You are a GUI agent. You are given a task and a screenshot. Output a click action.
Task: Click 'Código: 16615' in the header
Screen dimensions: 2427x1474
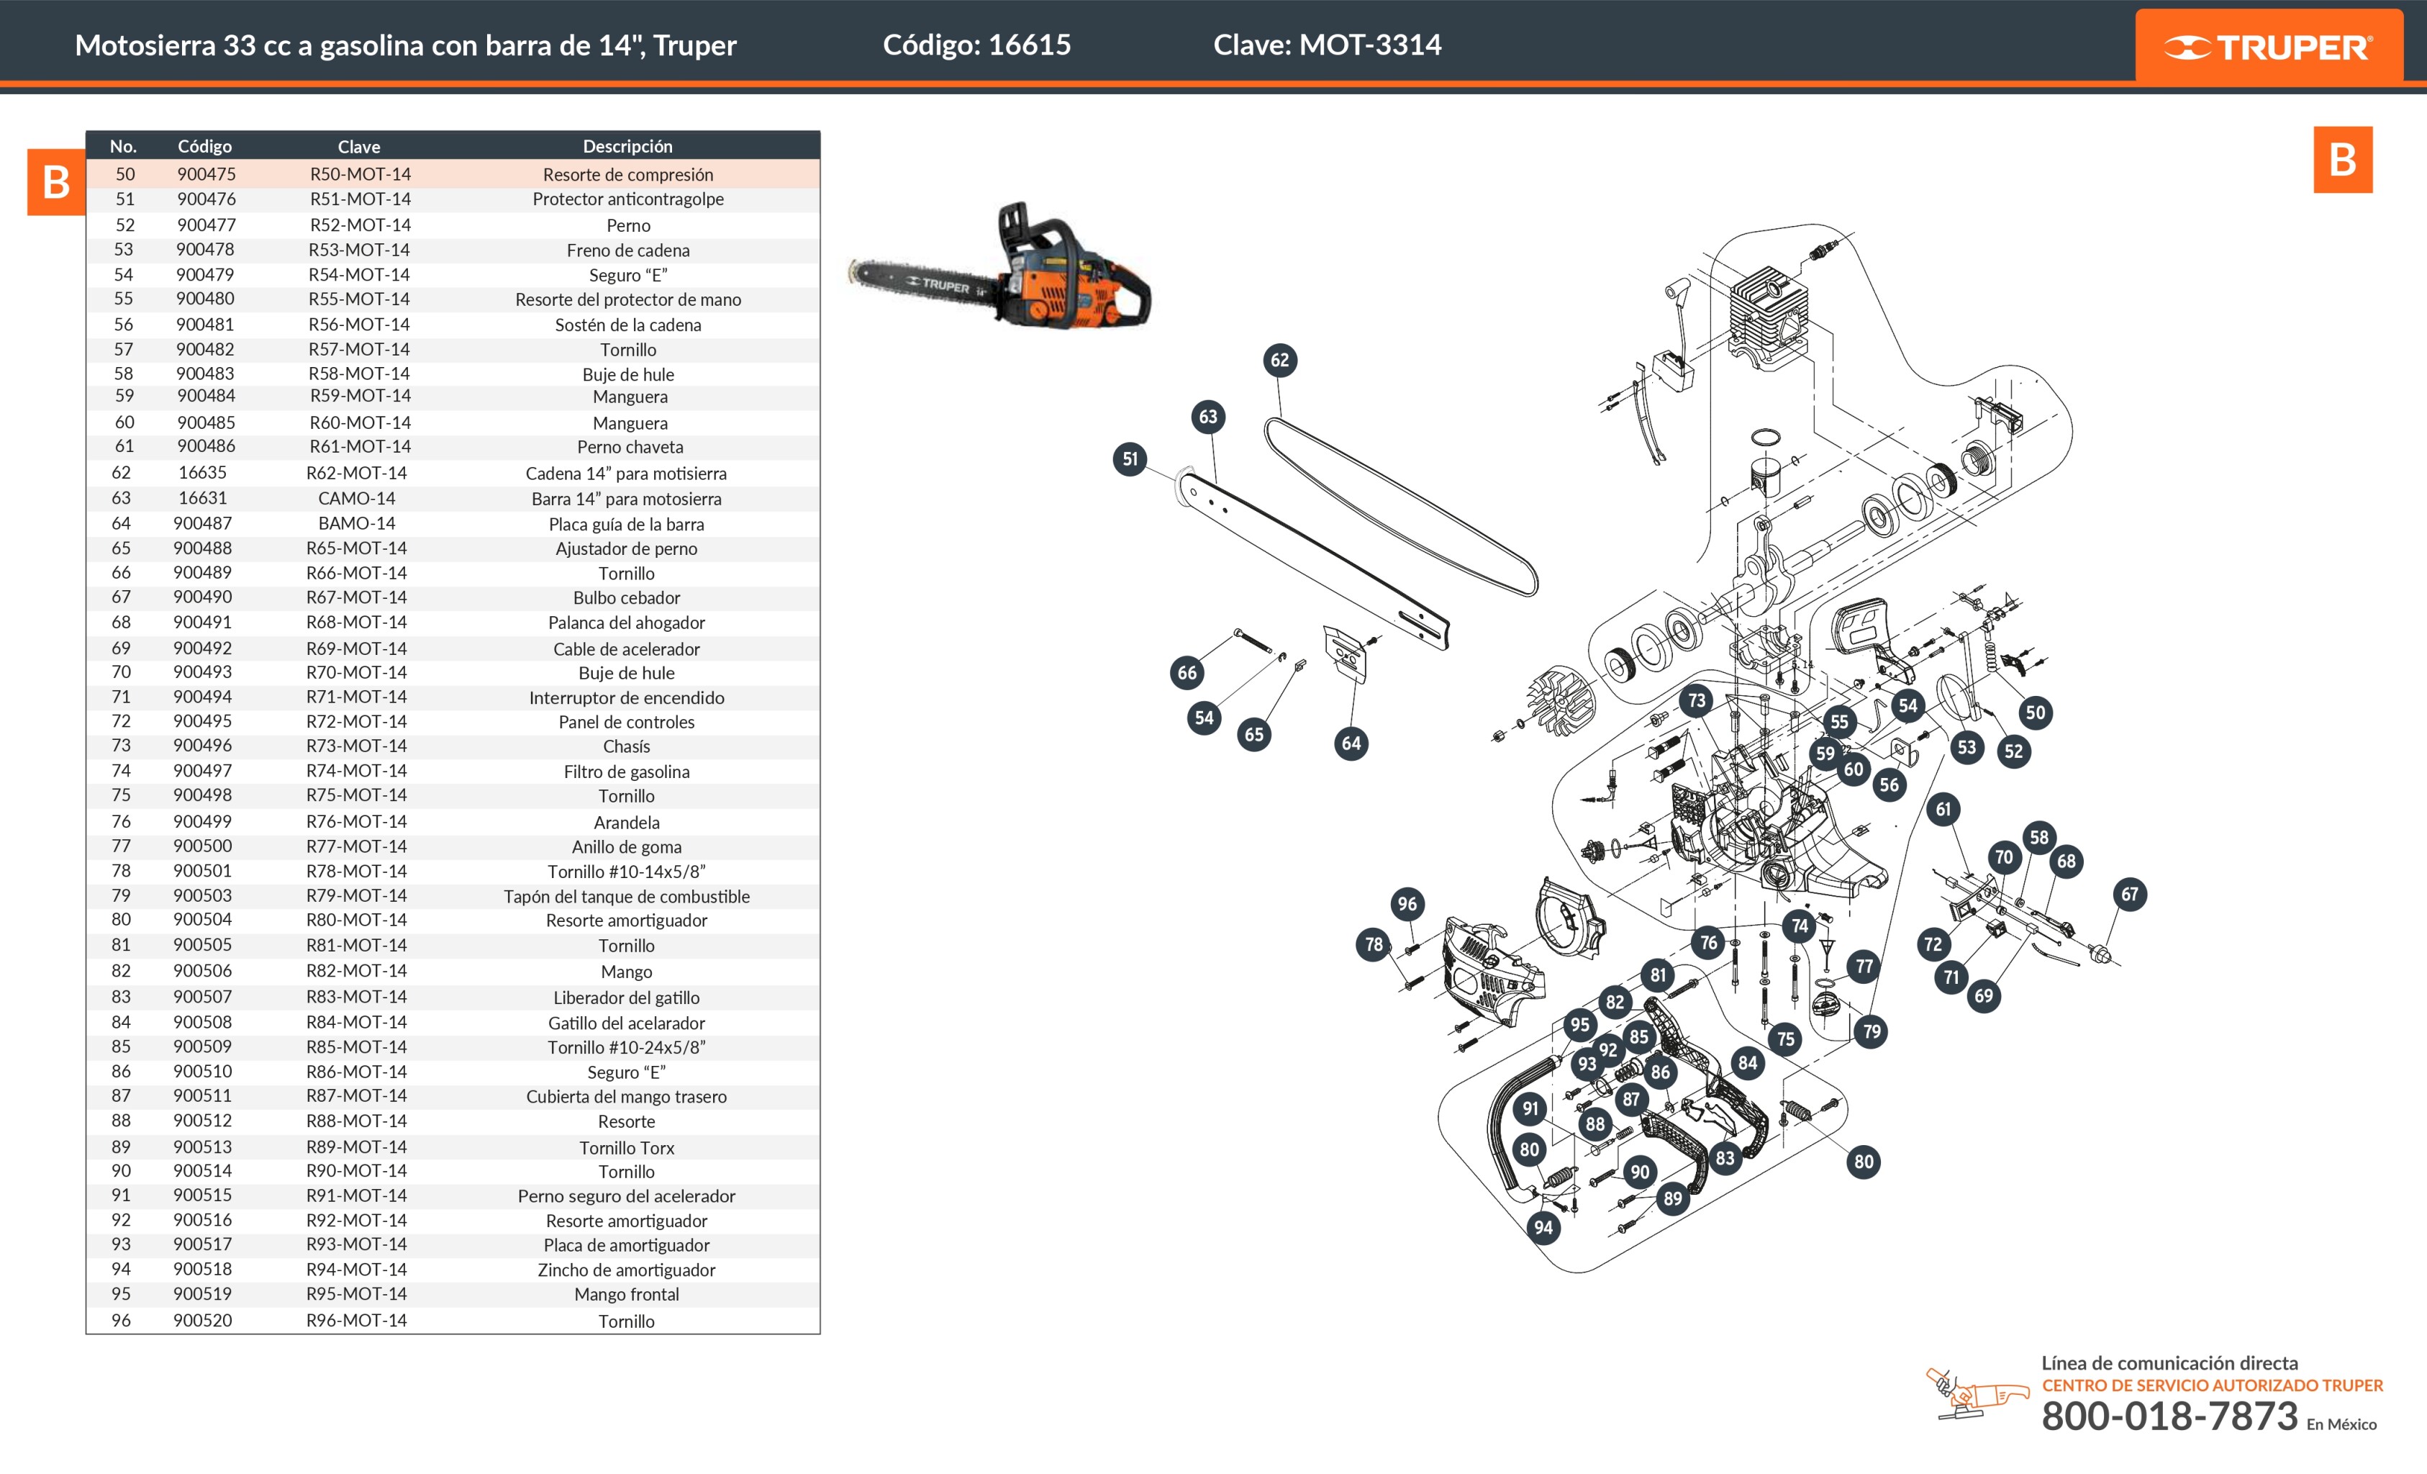976,45
